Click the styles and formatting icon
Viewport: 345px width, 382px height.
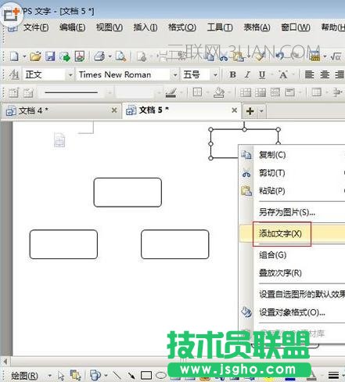14,75
